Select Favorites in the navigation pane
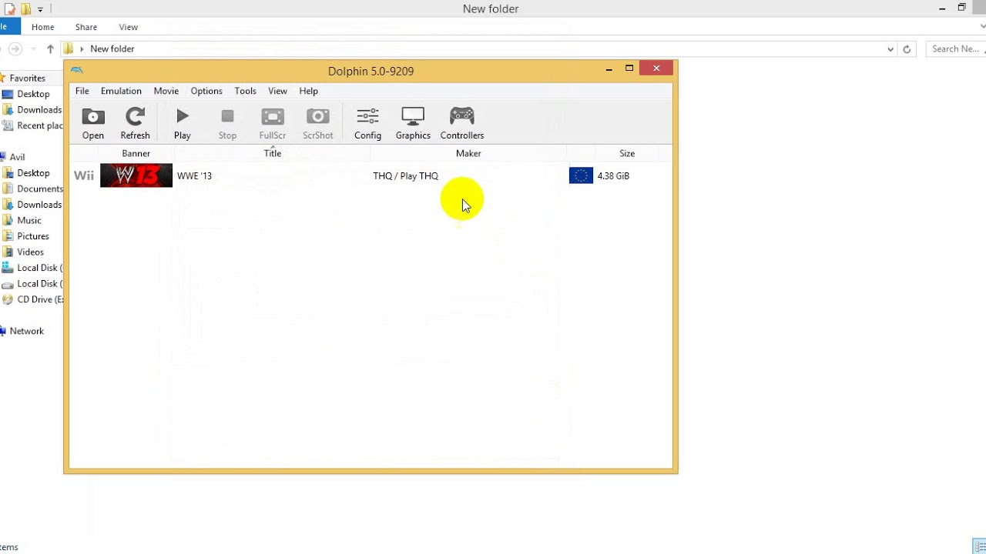Viewport: 986px width, 554px height. (28, 78)
